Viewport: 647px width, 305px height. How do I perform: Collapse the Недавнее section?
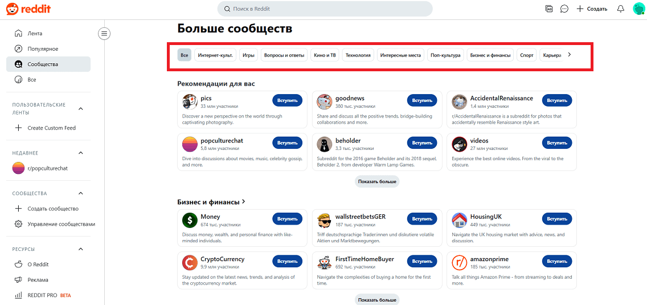81,153
